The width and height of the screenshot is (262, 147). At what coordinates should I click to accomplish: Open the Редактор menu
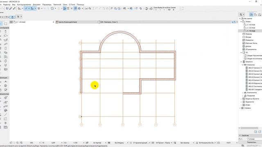tap(7, 4)
